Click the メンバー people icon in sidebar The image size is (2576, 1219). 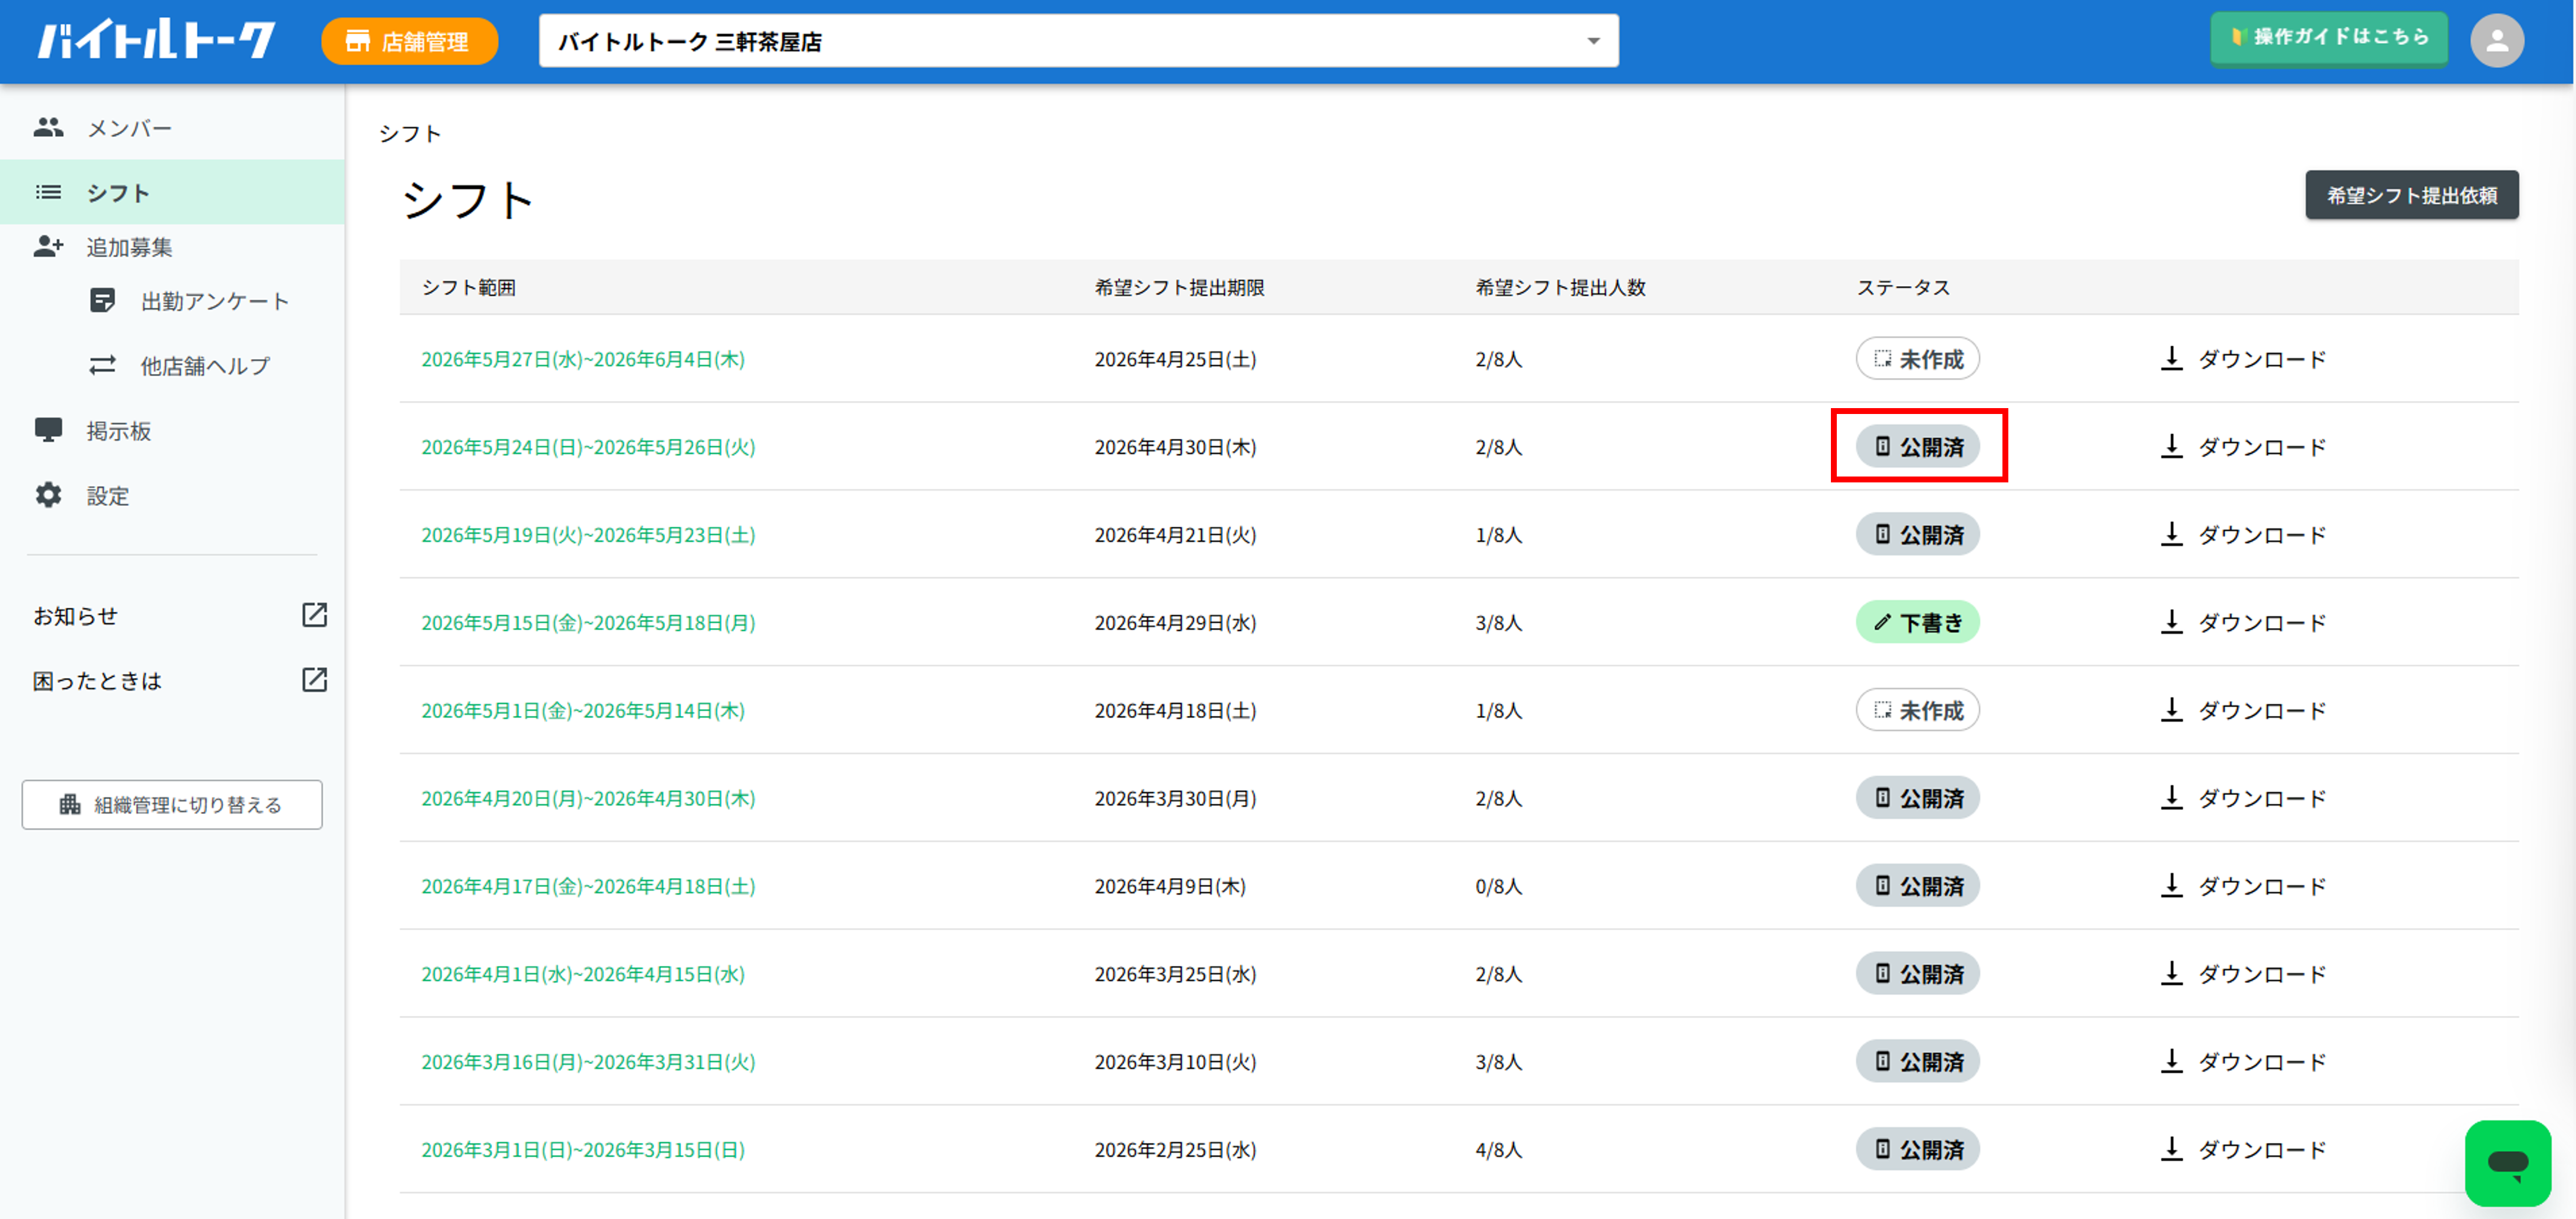point(48,127)
